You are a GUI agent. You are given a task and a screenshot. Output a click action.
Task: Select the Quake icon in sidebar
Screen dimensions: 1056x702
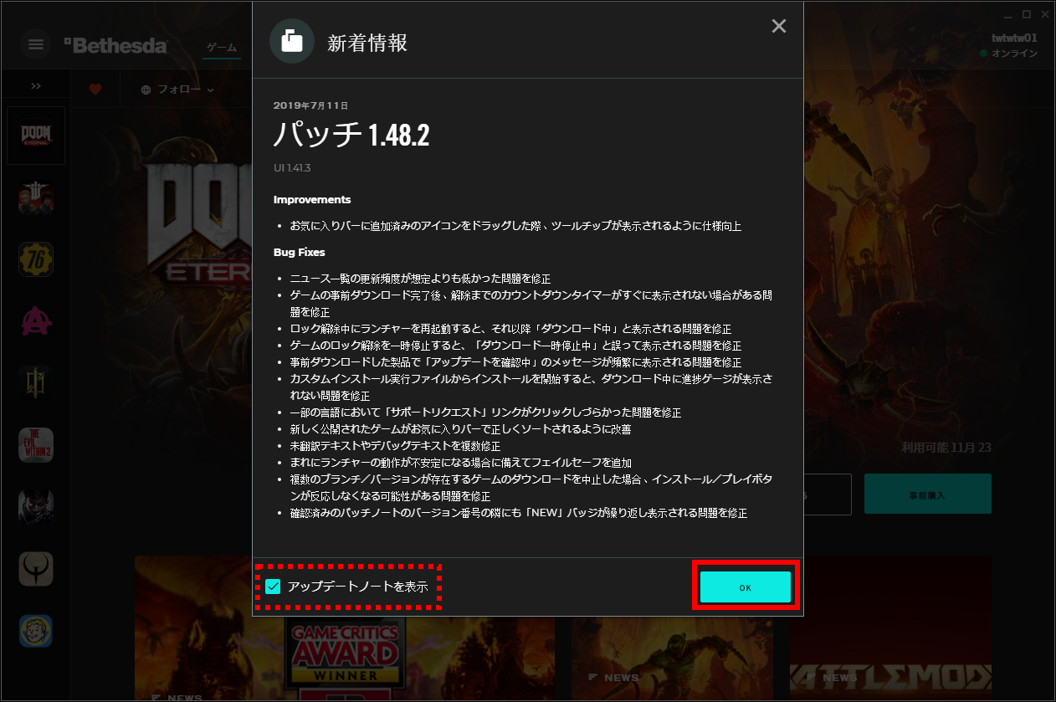point(36,569)
